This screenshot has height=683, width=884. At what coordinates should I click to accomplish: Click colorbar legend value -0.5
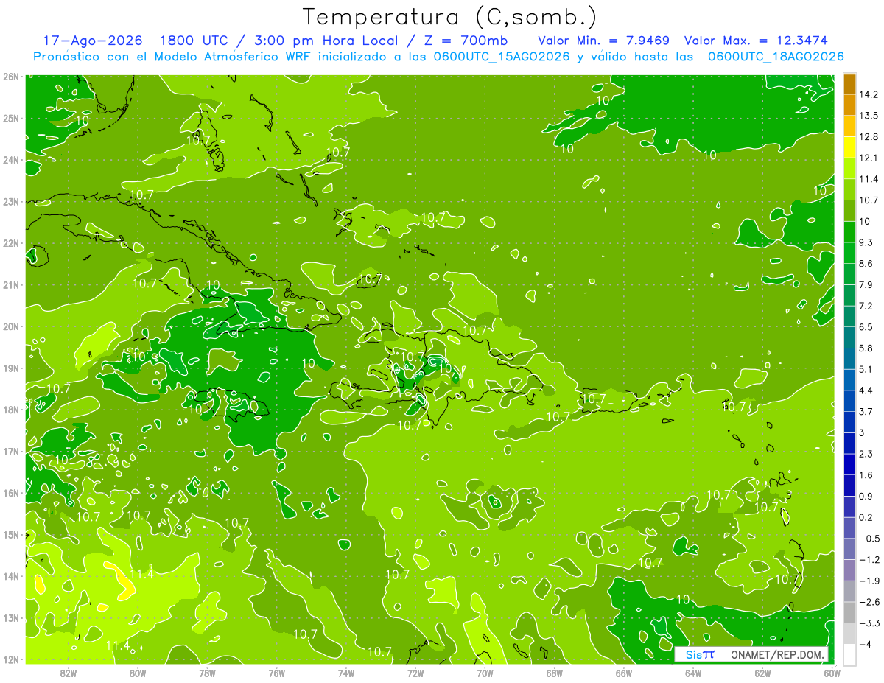click(x=869, y=539)
